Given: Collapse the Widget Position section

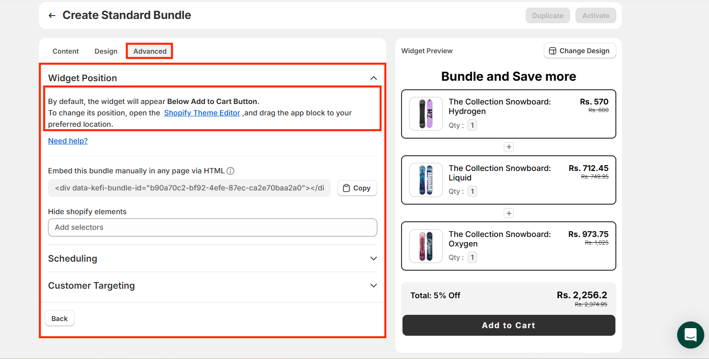Looking at the screenshot, I should pos(374,78).
